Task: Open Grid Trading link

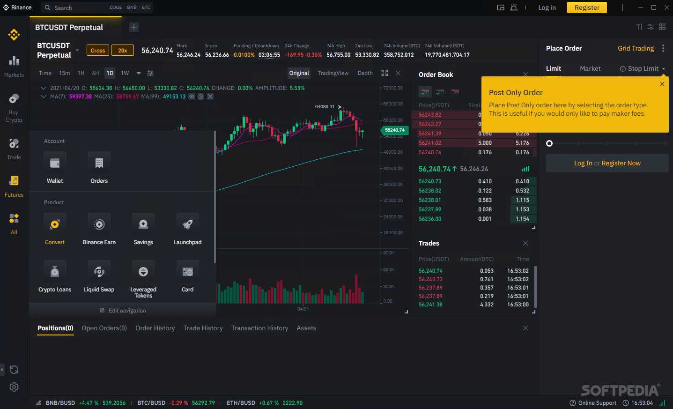Action: pos(636,48)
